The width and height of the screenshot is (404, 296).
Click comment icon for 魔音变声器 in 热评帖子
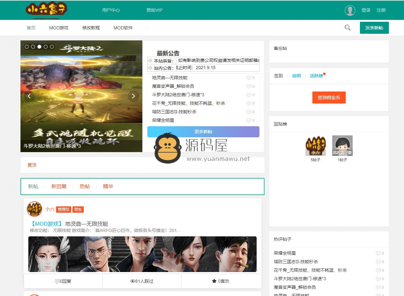coord(378,287)
